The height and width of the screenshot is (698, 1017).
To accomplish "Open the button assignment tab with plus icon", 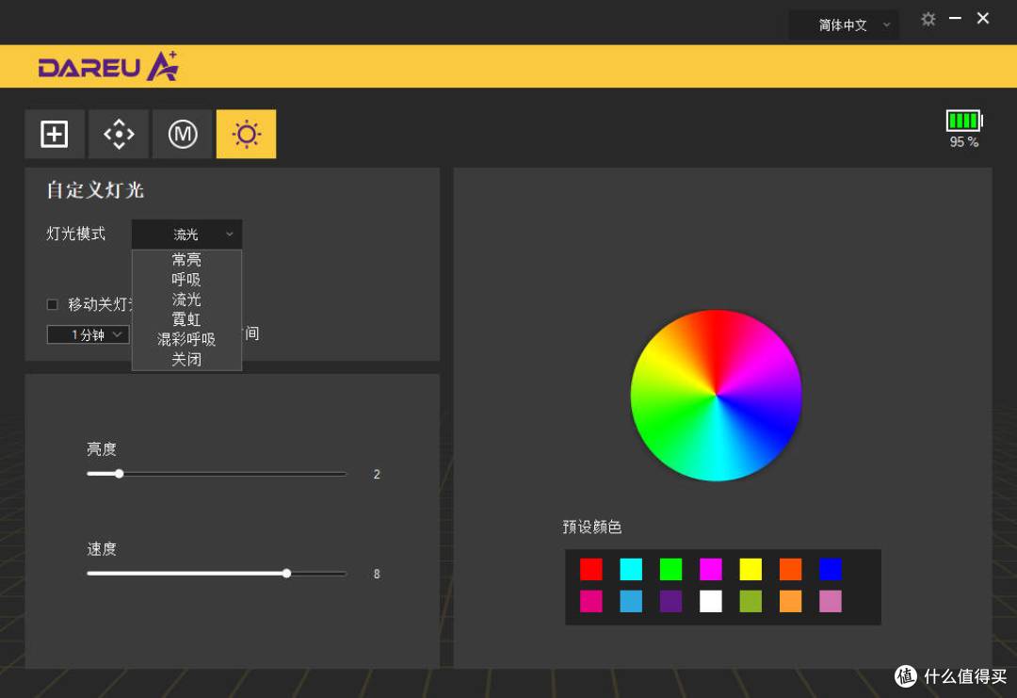I will click(x=55, y=135).
